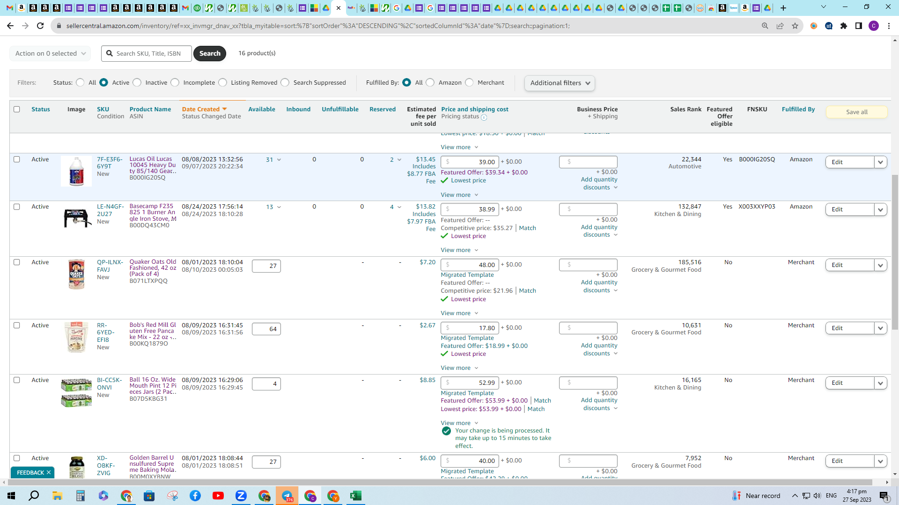The width and height of the screenshot is (899, 505).
Task: Expand Edit options arrow for Lucas Oil row
Action: point(880,162)
